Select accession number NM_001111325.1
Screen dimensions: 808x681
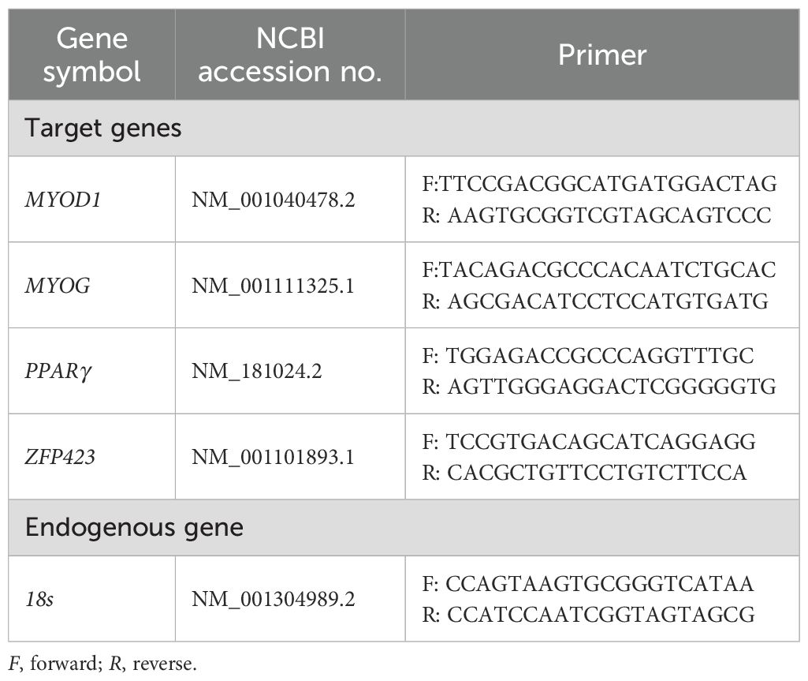point(274,285)
